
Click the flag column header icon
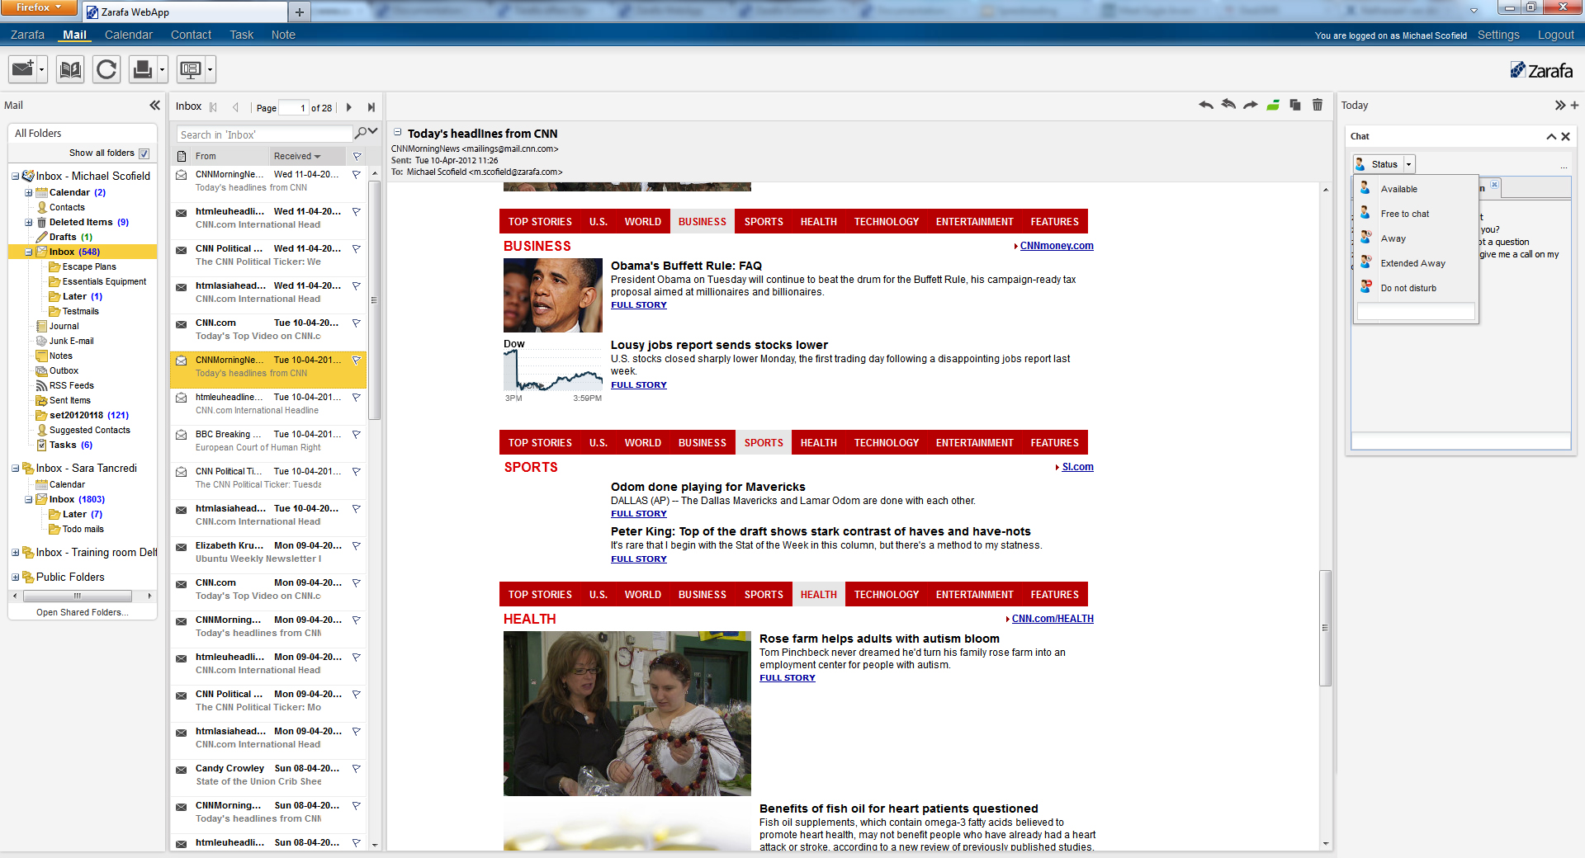tap(357, 156)
